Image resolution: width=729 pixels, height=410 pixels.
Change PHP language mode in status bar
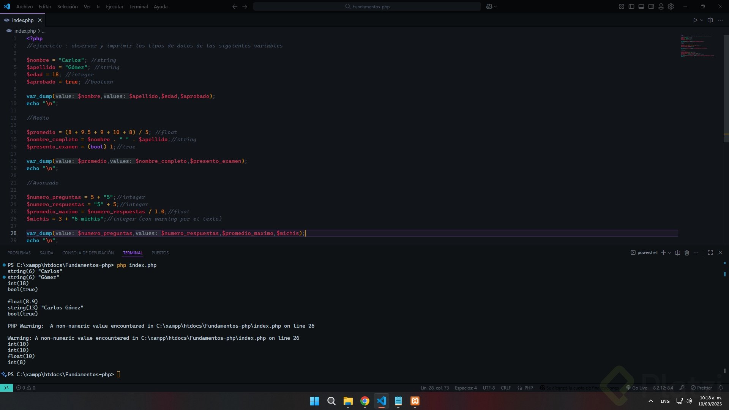coord(528,388)
